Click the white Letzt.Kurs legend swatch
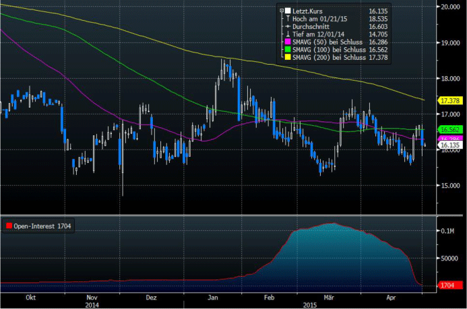467x309 pixels. click(287, 11)
